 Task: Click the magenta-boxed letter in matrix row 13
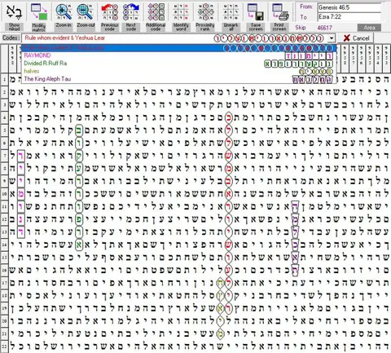[21, 232]
